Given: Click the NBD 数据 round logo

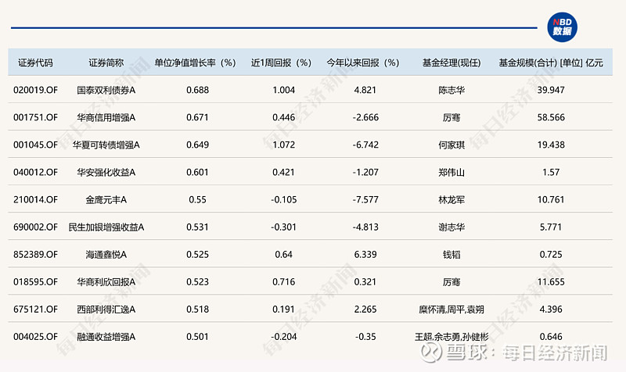Looking at the screenshot, I should point(562,27).
